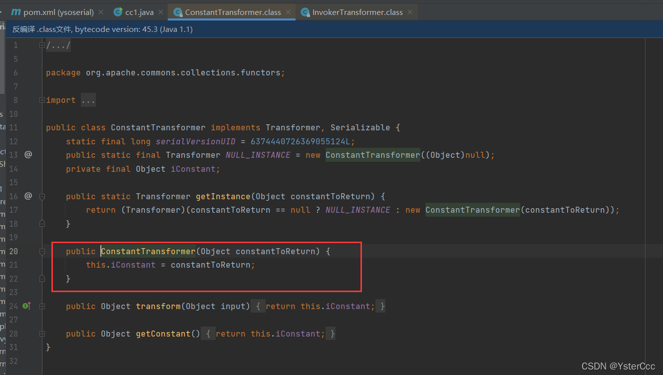Image resolution: width=663 pixels, height=375 pixels.
Task: Click the iConstant field declaration on line 14
Action: click(193, 169)
